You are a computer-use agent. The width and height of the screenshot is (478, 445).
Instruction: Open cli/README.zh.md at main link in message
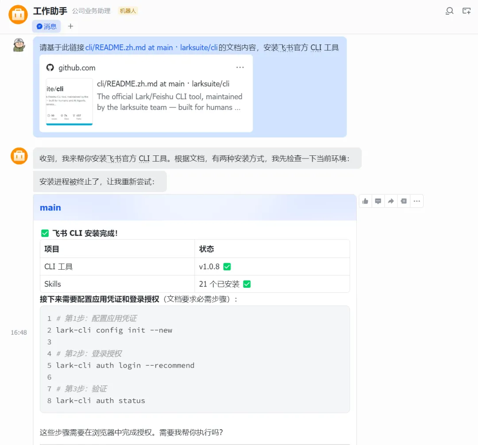click(x=151, y=47)
